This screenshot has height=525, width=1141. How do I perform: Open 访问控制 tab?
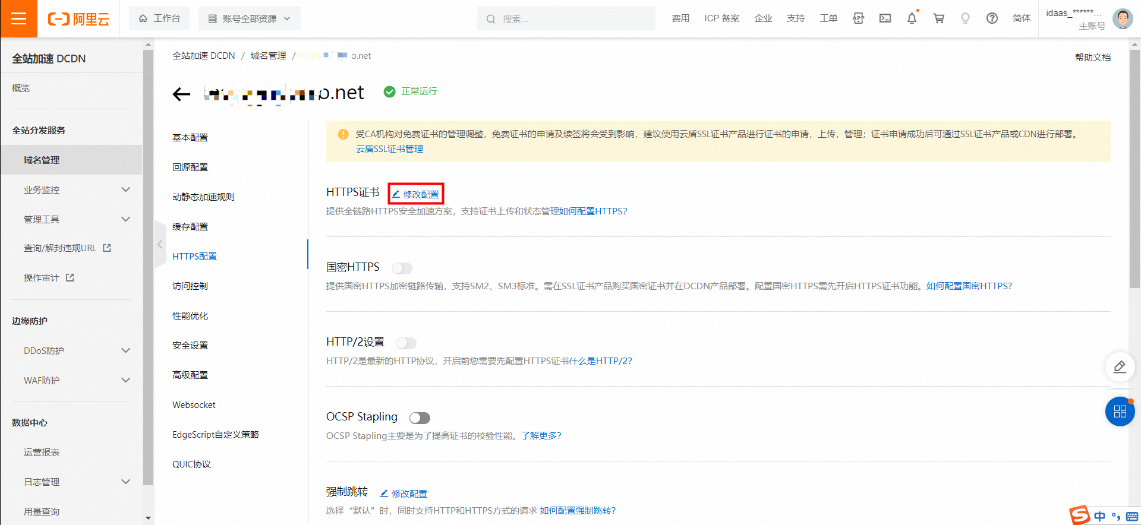[x=190, y=286]
